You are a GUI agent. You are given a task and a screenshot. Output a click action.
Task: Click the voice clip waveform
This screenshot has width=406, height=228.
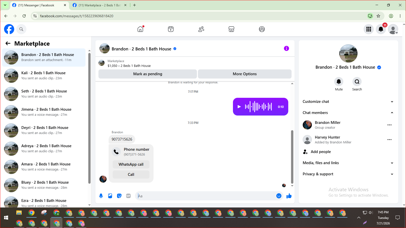point(258,107)
